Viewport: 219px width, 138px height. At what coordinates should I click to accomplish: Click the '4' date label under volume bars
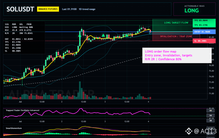click(x=148, y=102)
